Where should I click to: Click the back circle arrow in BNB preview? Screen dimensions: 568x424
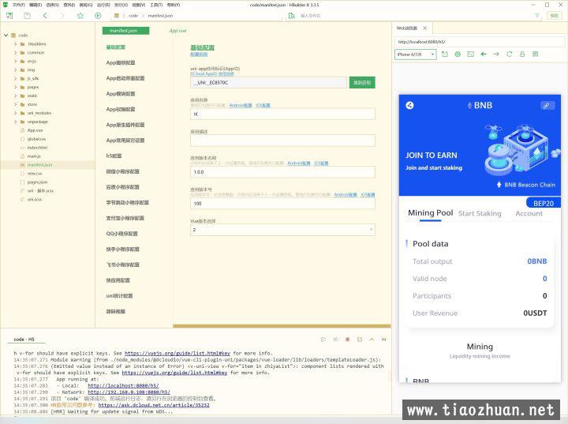click(409, 105)
